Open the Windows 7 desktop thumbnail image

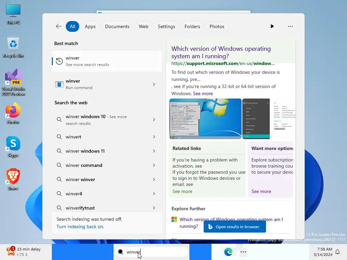point(205,119)
